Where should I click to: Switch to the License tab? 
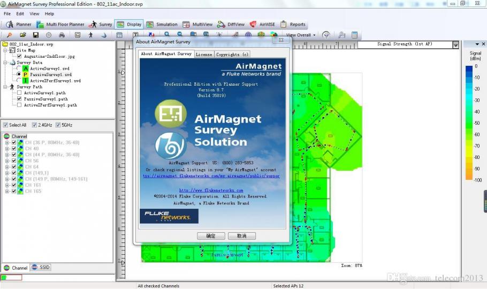[x=204, y=55]
